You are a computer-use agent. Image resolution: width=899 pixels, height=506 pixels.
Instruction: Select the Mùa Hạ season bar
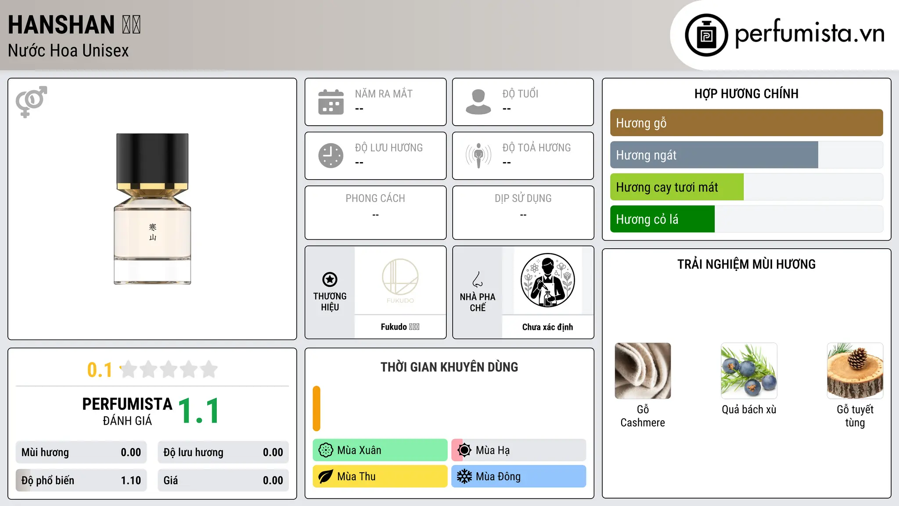519,450
